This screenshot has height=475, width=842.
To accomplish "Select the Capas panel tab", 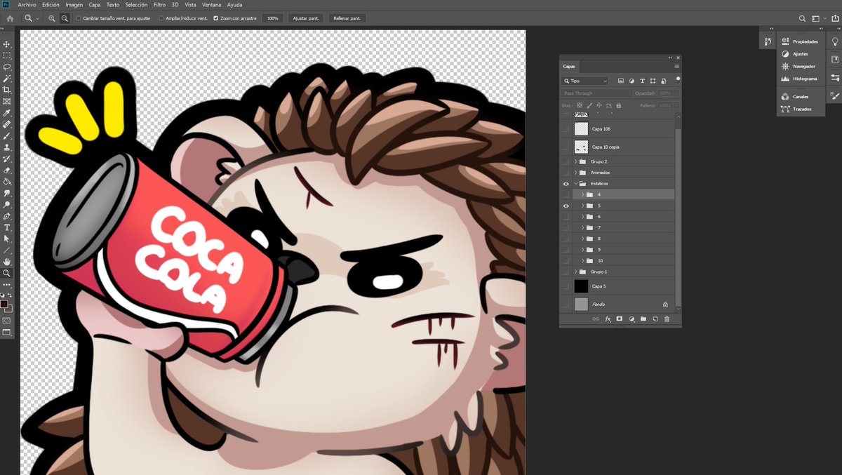I will pyautogui.click(x=569, y=67).
